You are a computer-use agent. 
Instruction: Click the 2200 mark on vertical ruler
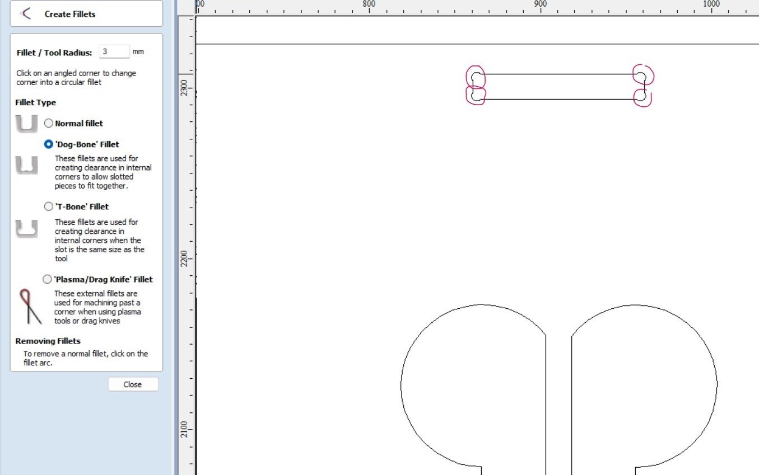pos(185,258)
